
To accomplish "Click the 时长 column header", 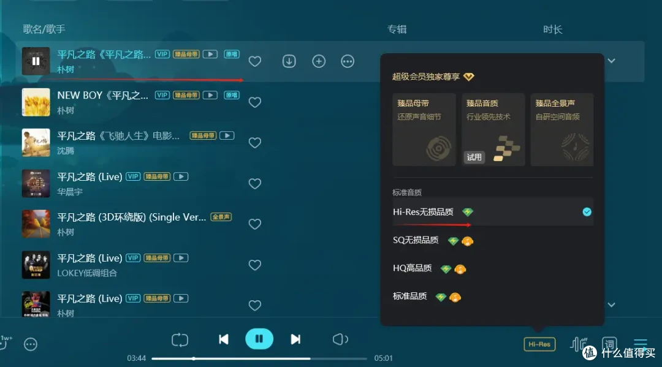I will (552, 29).
